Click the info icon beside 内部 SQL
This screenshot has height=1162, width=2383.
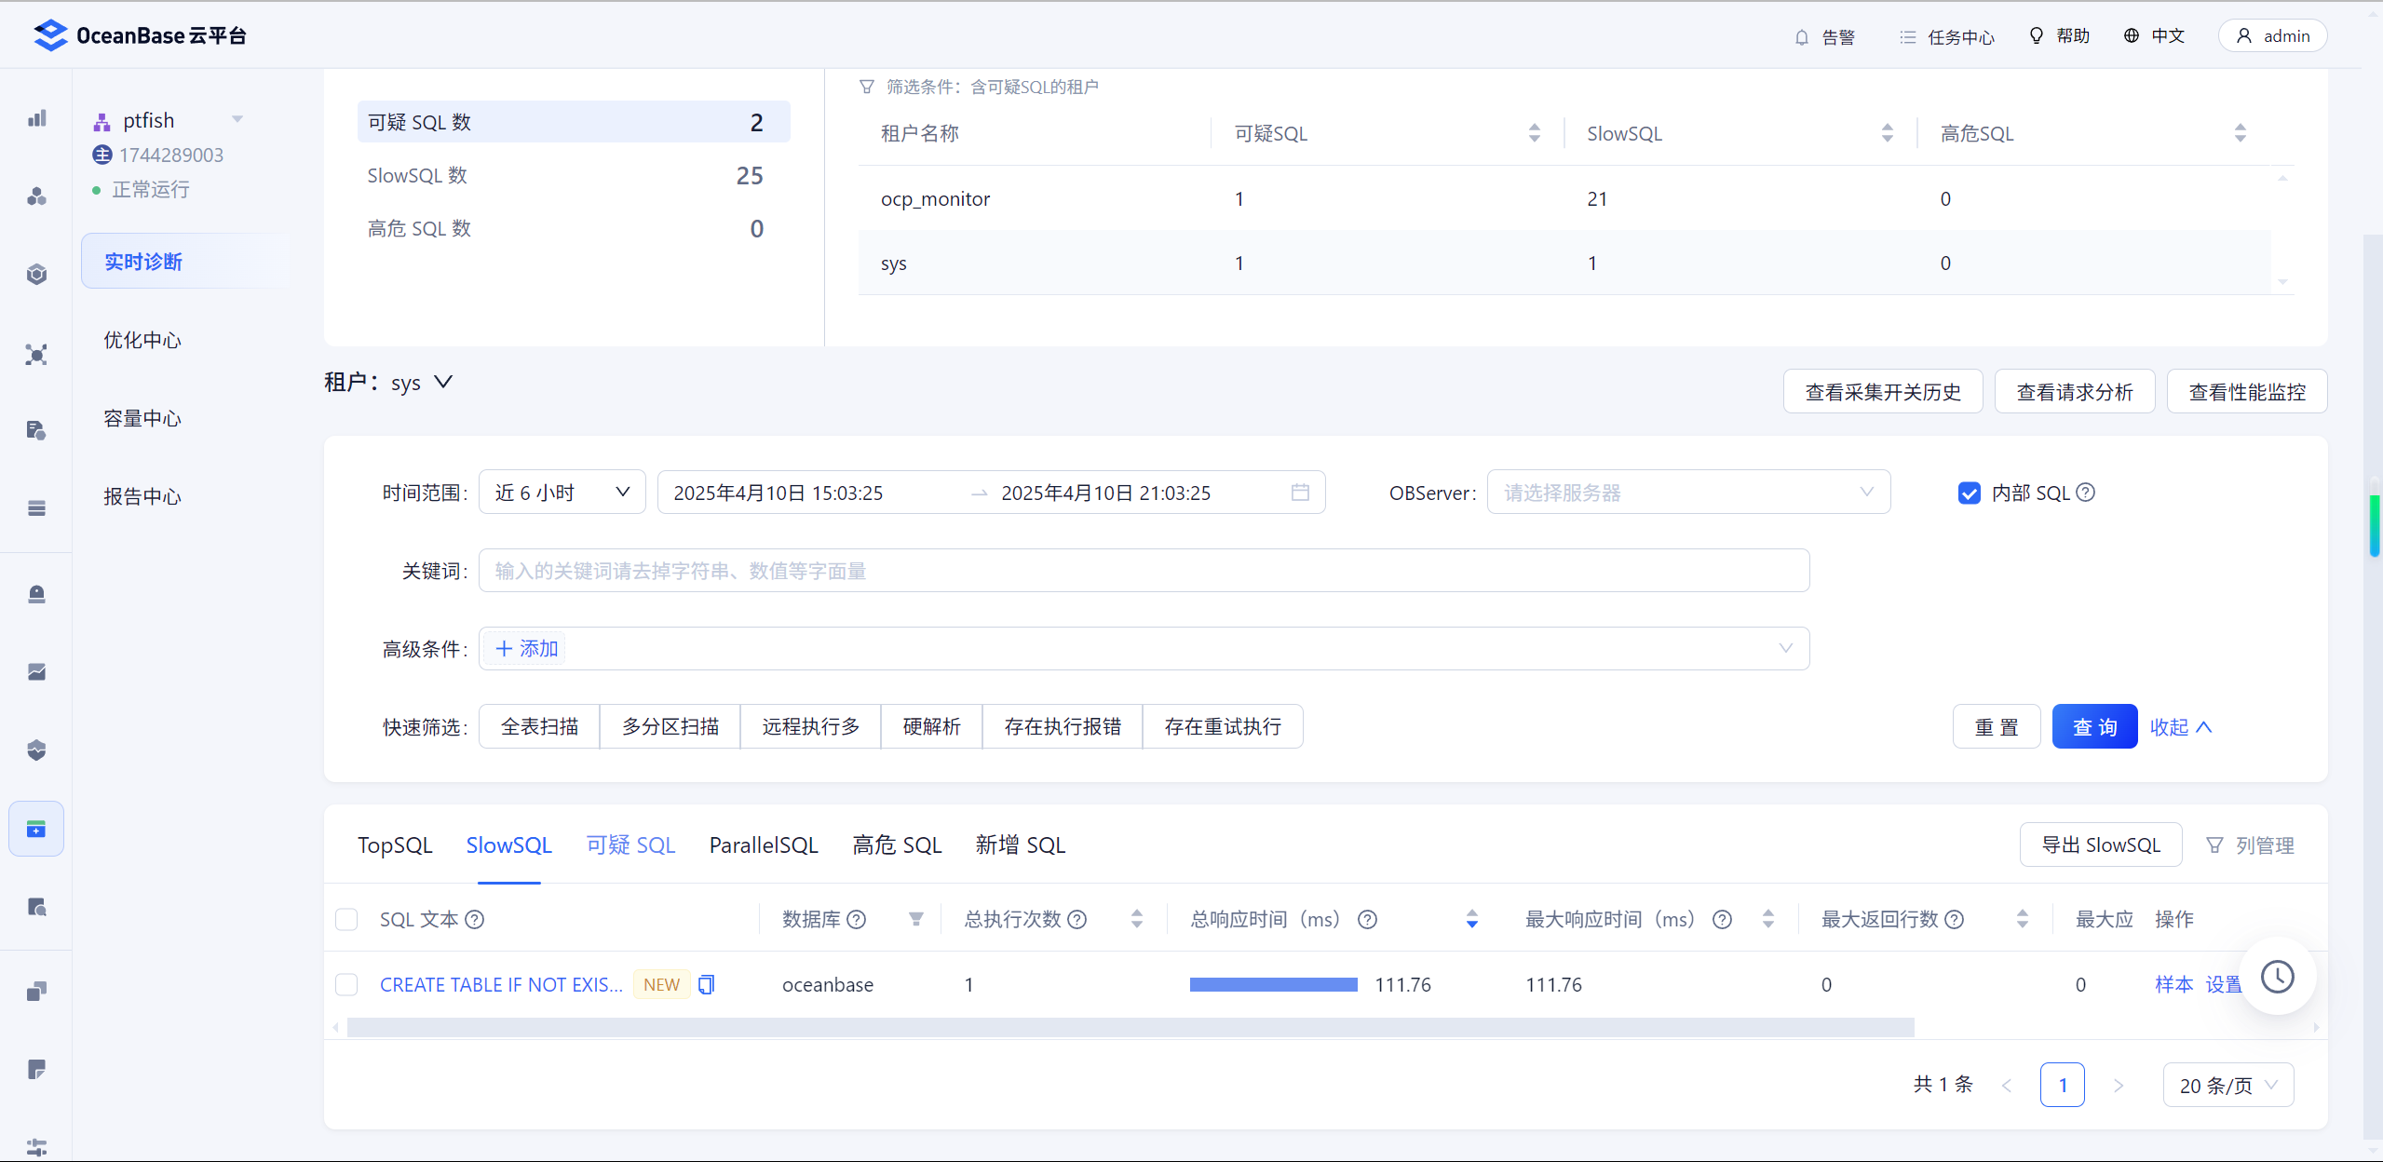pyautogui.click(x=2086, y=493)
